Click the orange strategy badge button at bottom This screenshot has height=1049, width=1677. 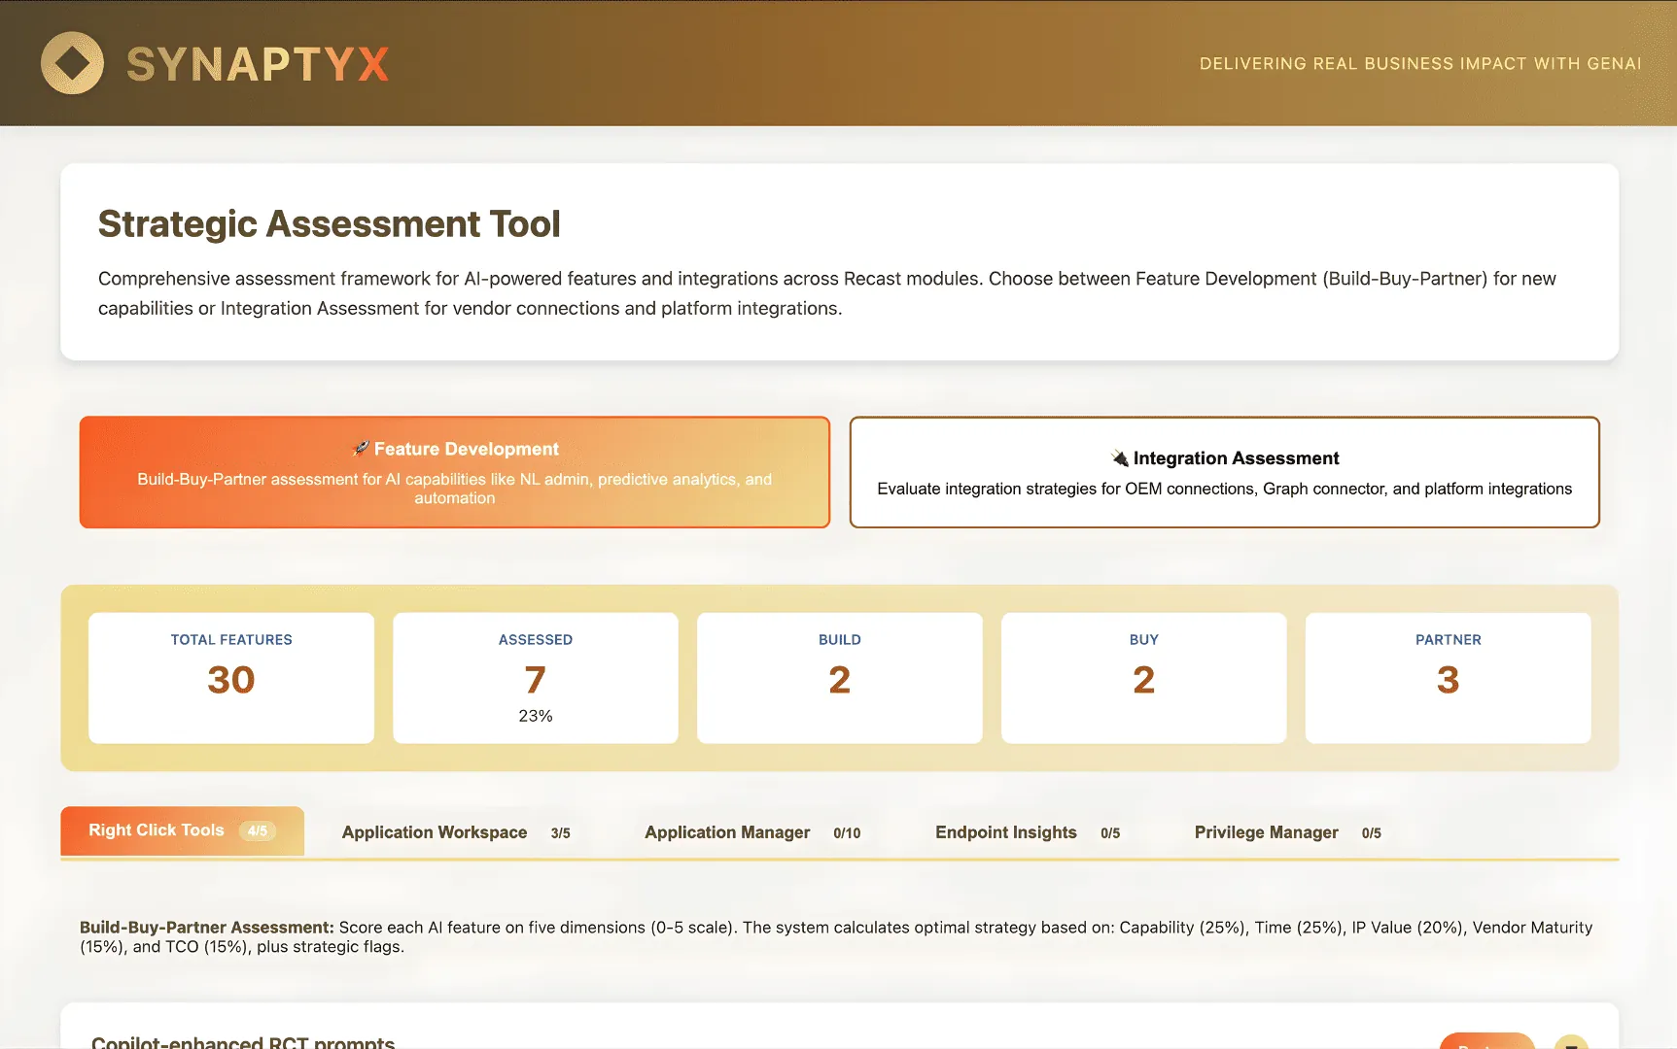click(x=1486, y=1042)
